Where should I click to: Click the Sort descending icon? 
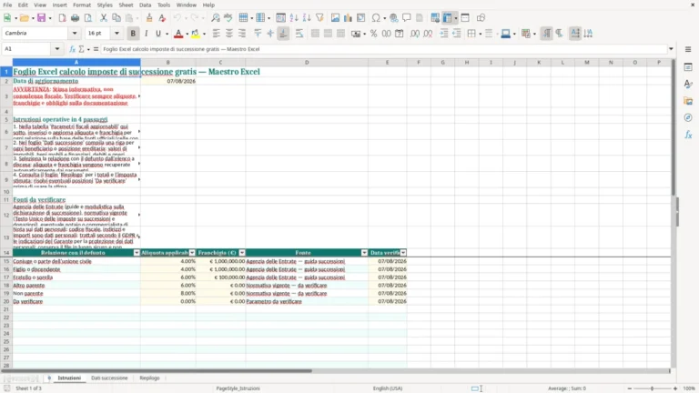coord(307,18)
